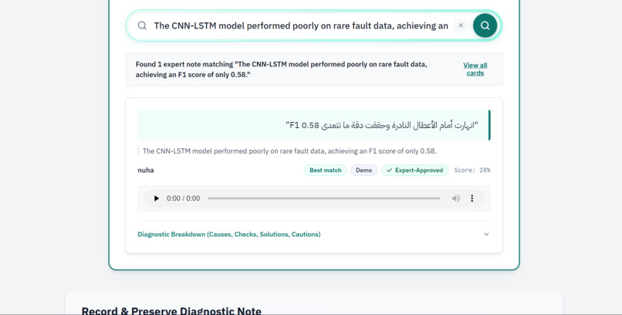Click the Arabic quote about F1 0.58

coord(381,125)
